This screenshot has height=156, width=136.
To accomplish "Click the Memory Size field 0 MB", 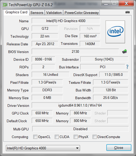I will [x=47, y=98].
